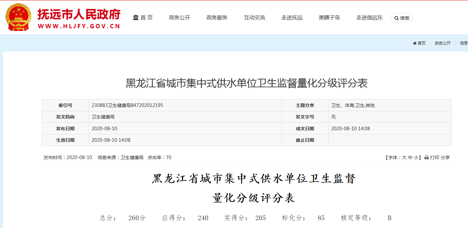Click 政务公开 in the breadcrumb trail
Viewport: 468px width, 228px height.
tap(442, 43)
